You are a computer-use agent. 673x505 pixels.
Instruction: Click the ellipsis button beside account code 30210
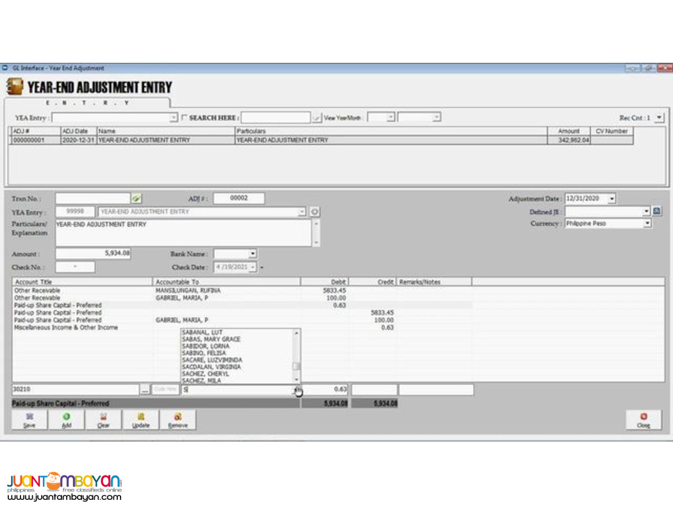[145, 389]
